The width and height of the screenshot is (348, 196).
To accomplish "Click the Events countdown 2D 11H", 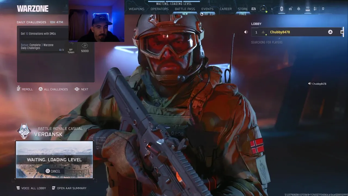I will pos(207,14).
